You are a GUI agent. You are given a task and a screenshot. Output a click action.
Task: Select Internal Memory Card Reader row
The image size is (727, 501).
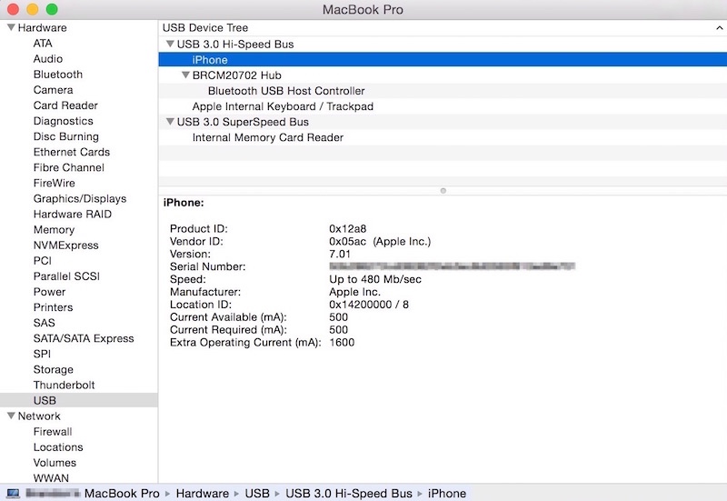(443, 137)
